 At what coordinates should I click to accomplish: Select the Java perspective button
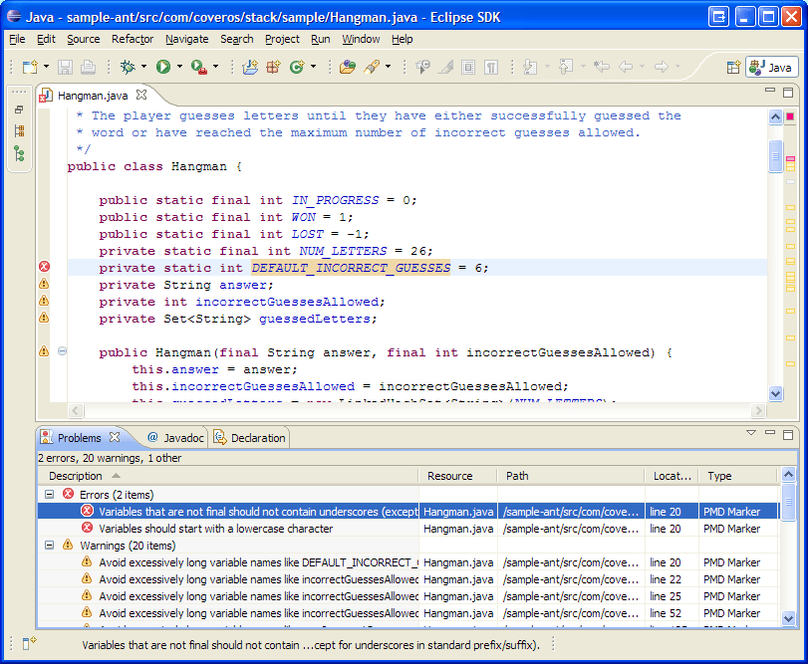tap(772, 68)
